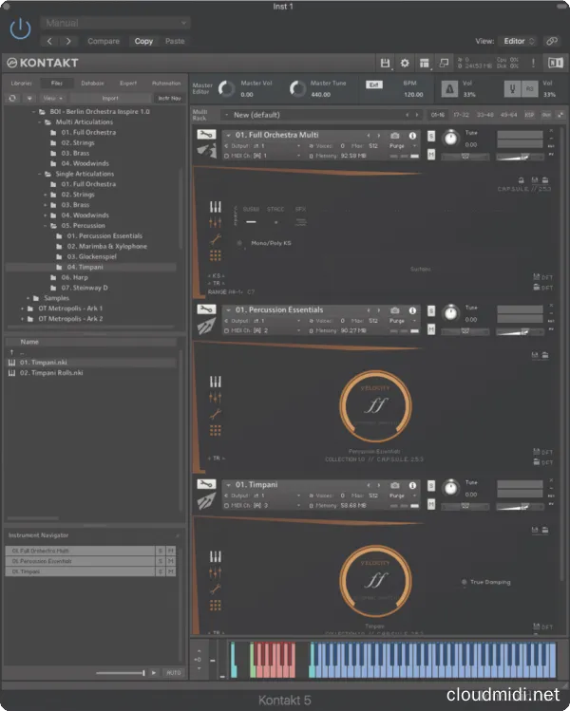Click the Copy button
The width and height of the screenshot is (570, 711).
pos(143,41)
